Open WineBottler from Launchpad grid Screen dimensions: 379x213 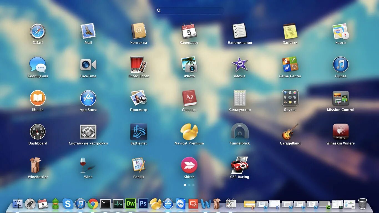click(36, 166)
